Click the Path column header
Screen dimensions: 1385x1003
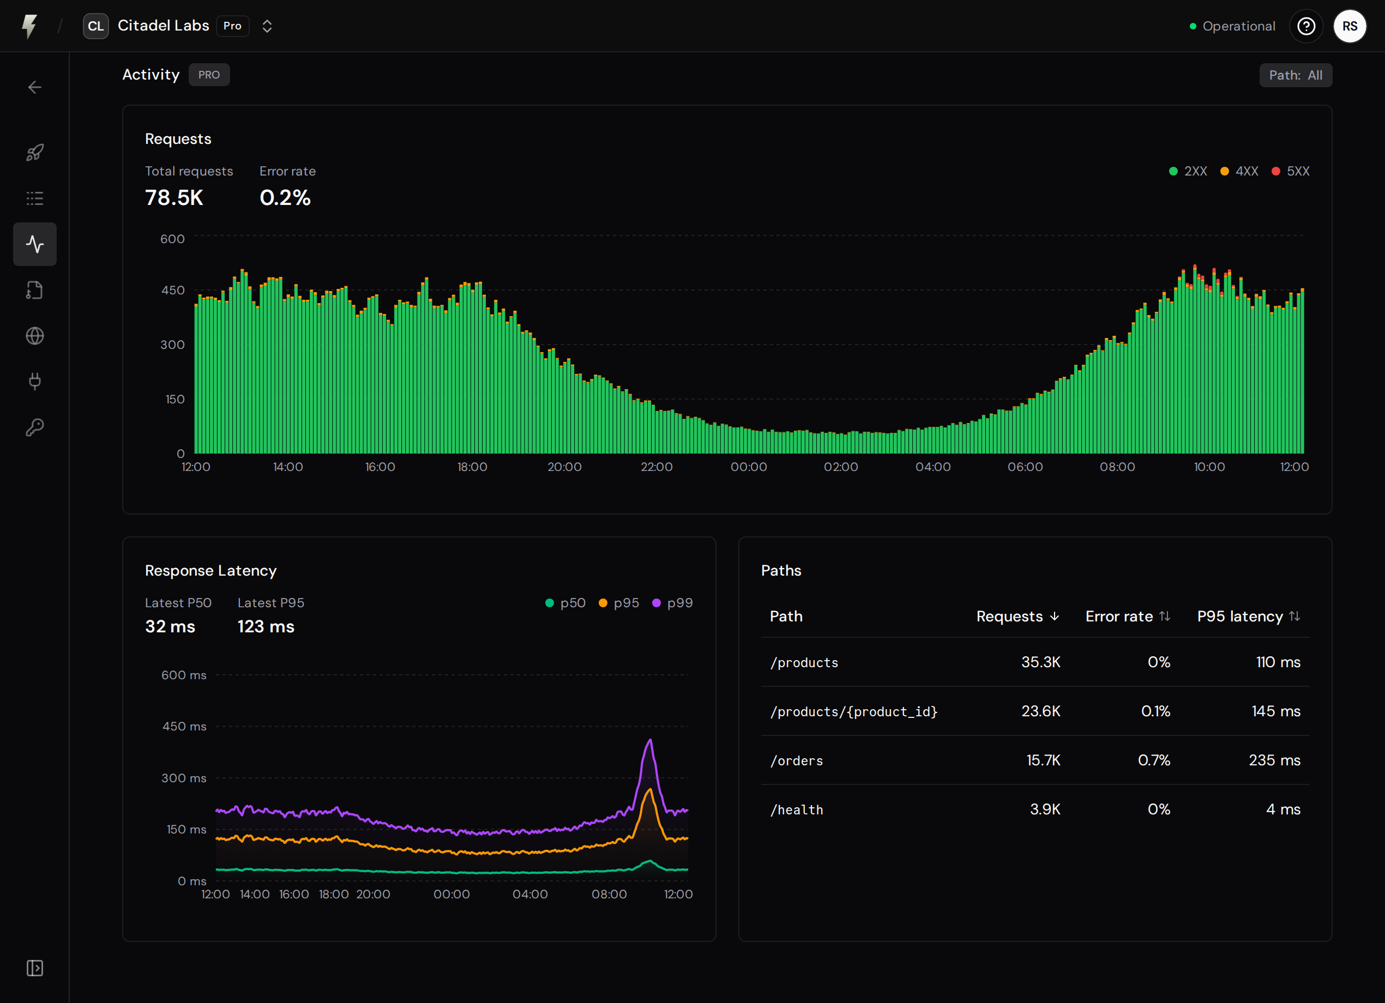786,617
